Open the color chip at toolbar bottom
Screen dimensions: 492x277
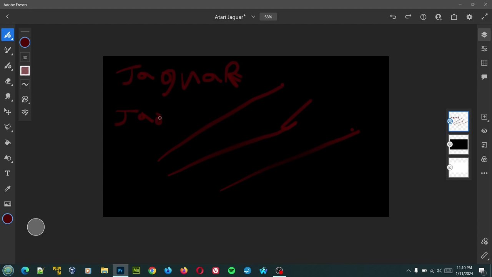(8, 219)
